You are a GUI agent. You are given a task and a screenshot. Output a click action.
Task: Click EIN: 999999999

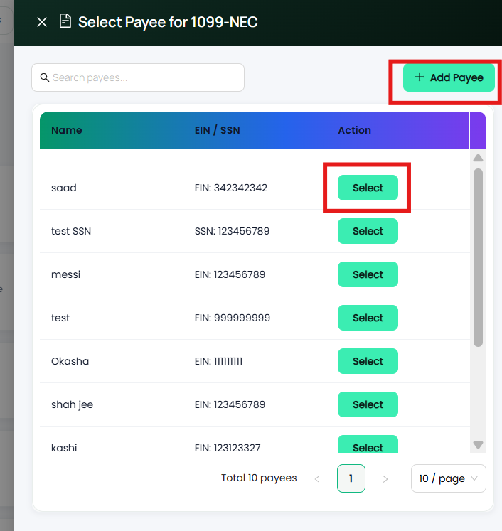tap(233, 318)
